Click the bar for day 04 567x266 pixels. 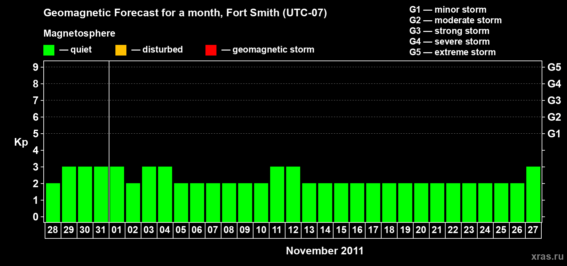tap(165, 194)
